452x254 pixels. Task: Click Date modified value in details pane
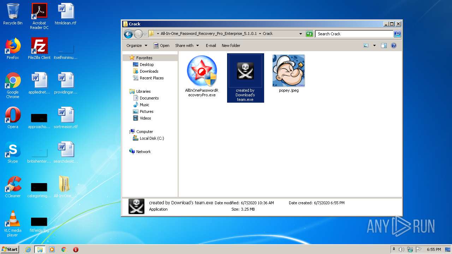point(257,203)
